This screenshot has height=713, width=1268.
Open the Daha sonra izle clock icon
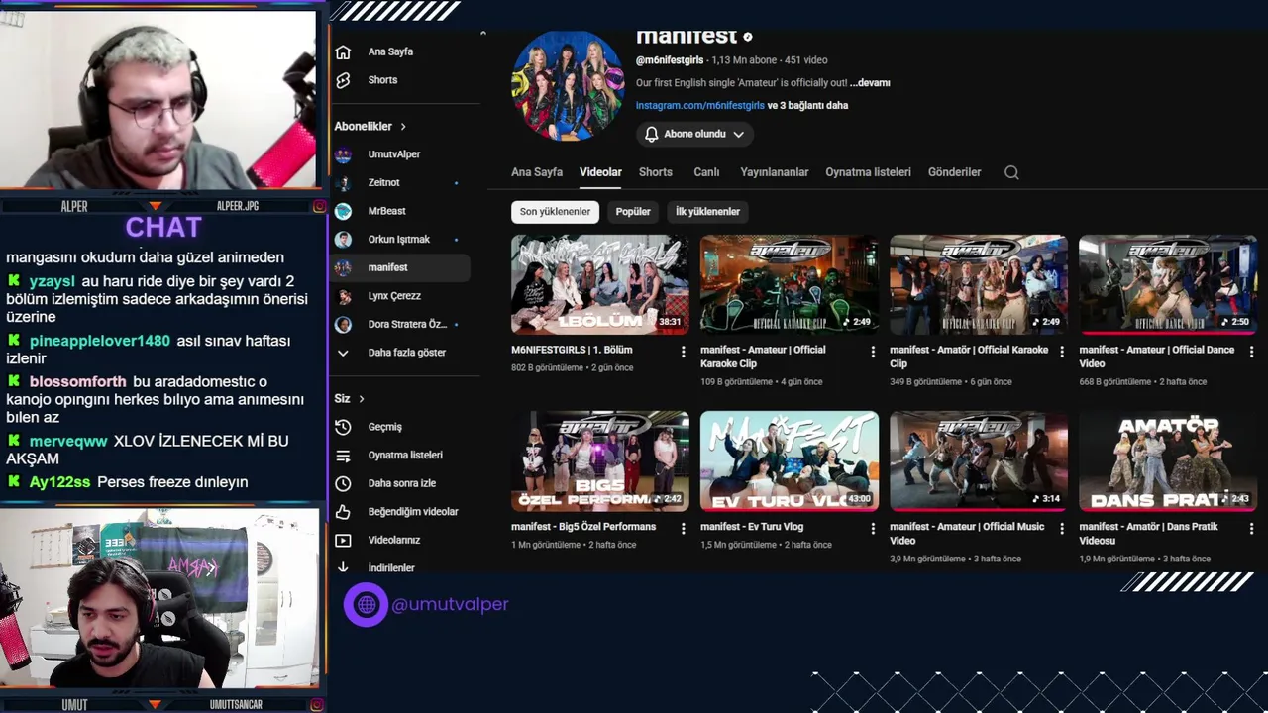pos(343,483)
